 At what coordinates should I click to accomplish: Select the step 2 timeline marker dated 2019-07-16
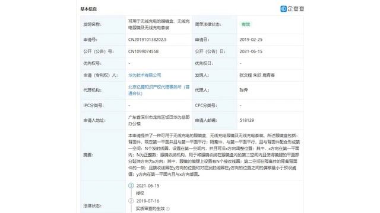pyautogui.click(x=131, y=201)
